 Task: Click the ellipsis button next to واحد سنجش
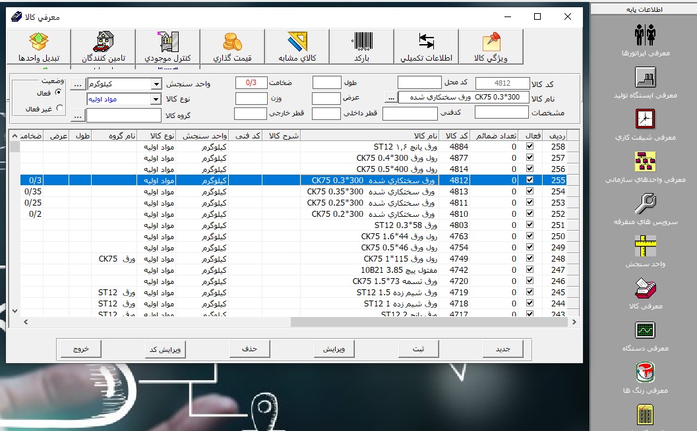[x=78, y=84]
